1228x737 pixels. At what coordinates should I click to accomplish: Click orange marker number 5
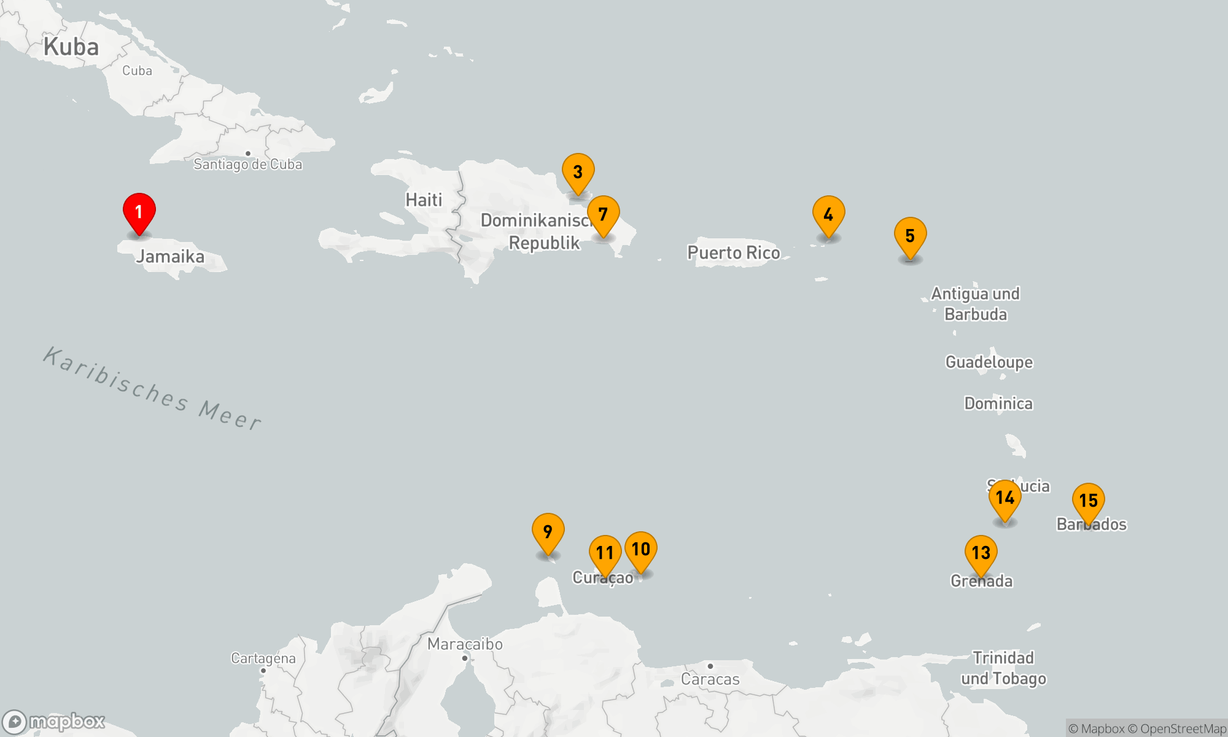coord(910,235)
